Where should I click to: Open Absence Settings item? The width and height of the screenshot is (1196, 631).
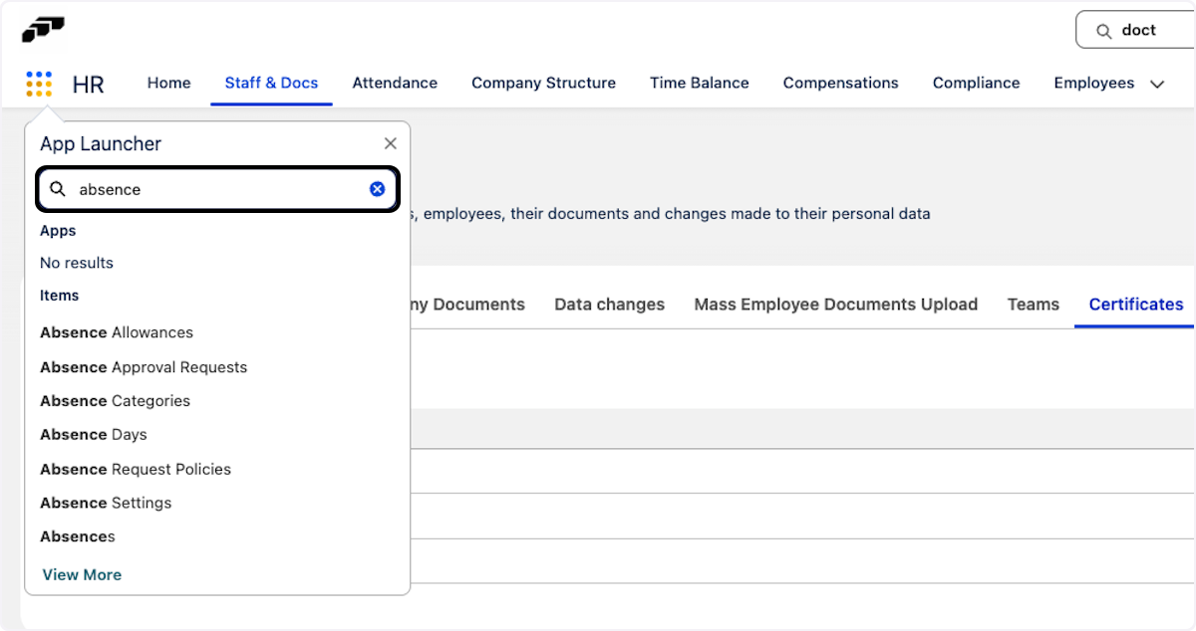point(106,503)
